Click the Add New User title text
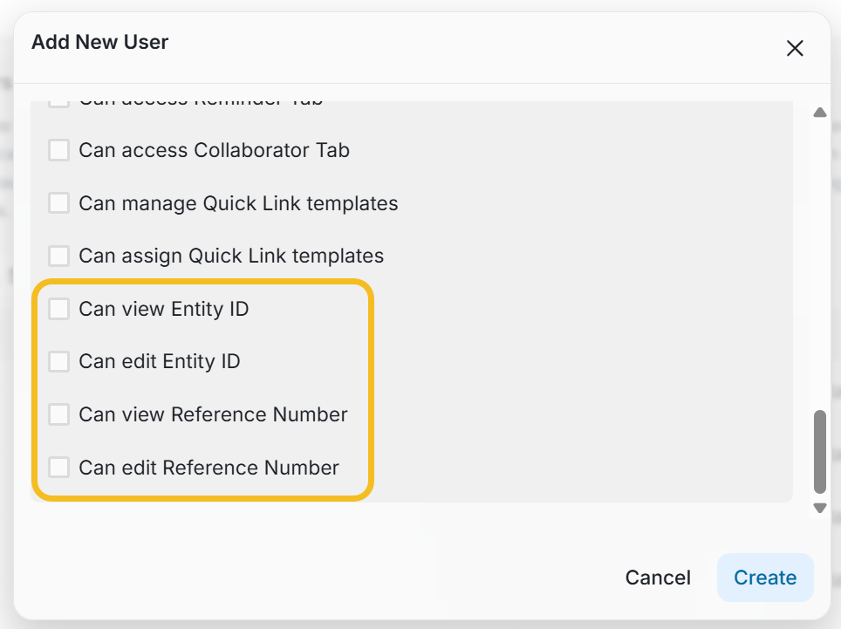The image size is (841, 629). [x=99, y=42]
